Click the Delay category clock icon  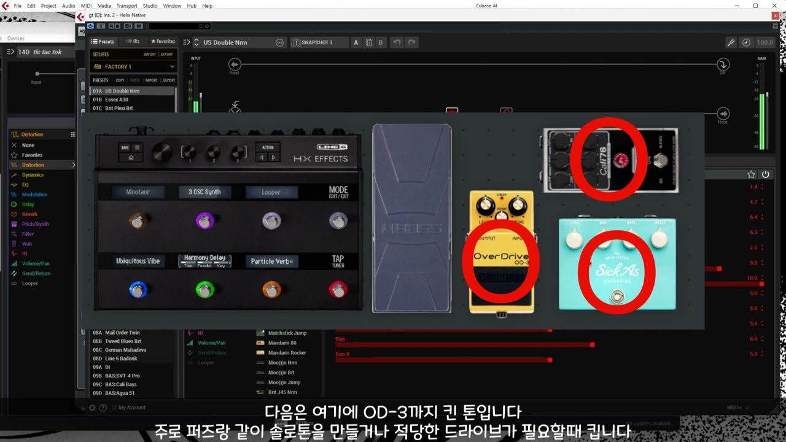[x=14, y=204]
